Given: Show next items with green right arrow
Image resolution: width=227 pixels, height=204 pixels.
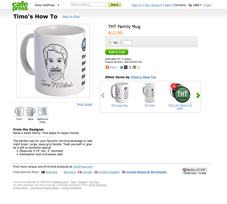Looking at the screenshot, I should [198, 95].
